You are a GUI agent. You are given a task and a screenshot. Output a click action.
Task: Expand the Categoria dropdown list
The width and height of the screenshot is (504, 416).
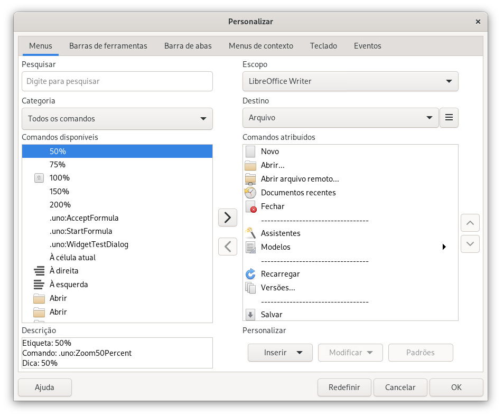tap(117, 119)
